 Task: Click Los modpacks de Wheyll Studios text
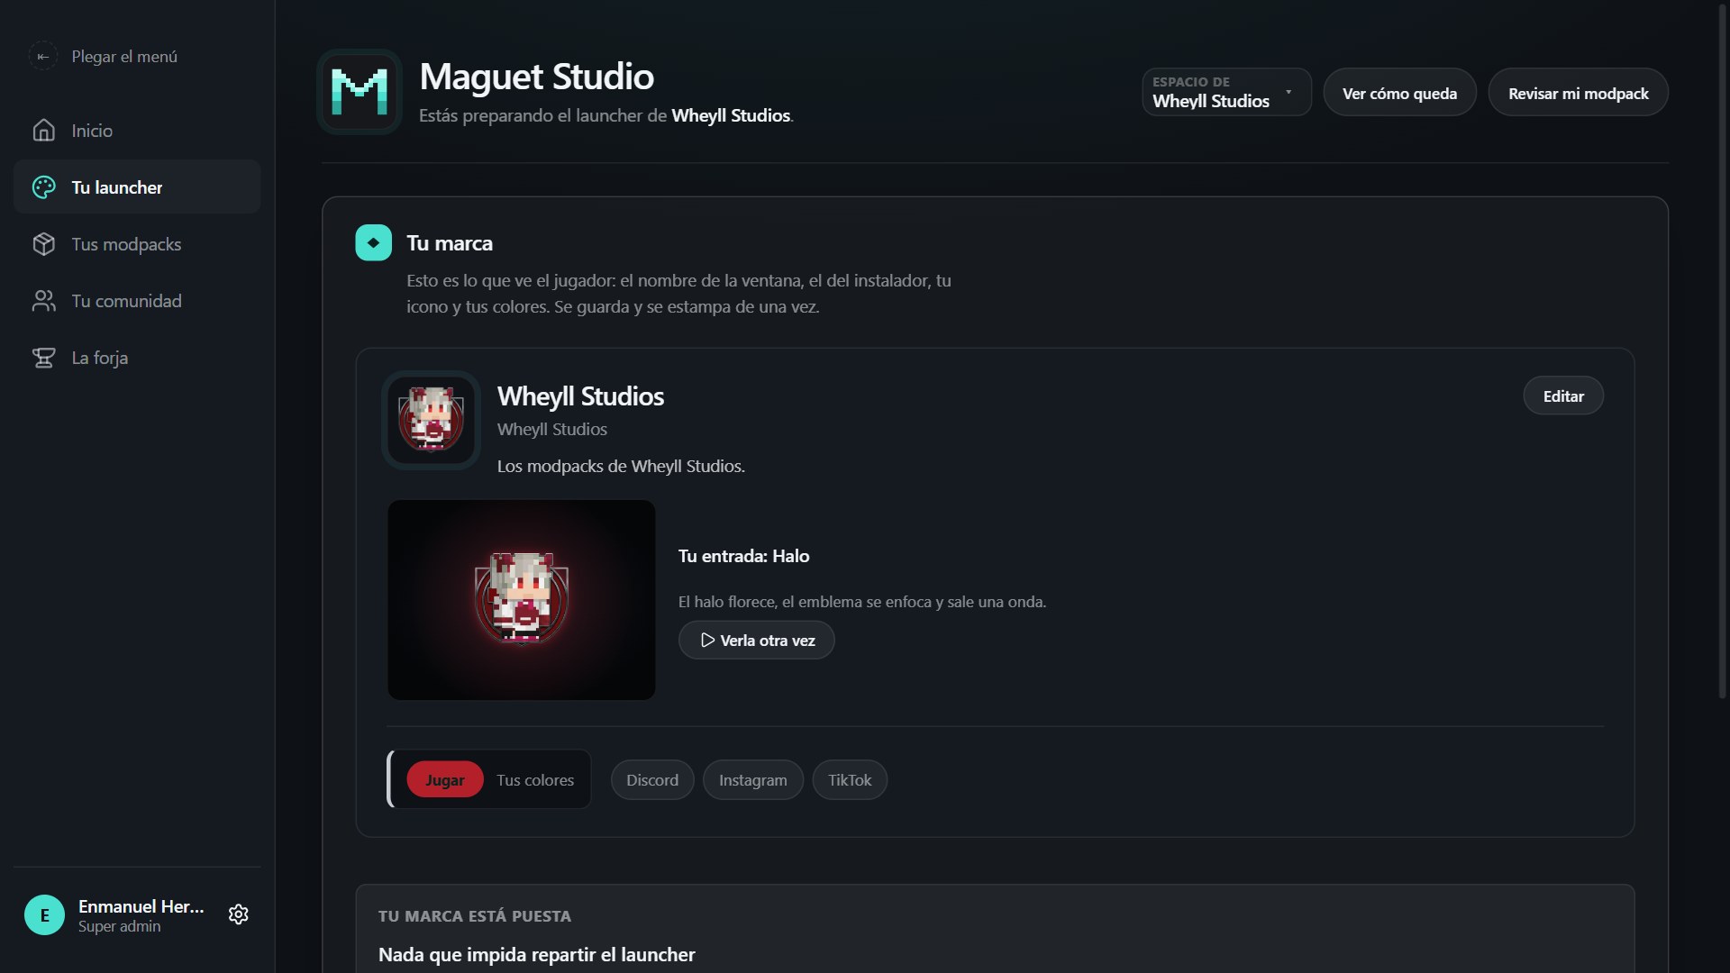[621, 467]
